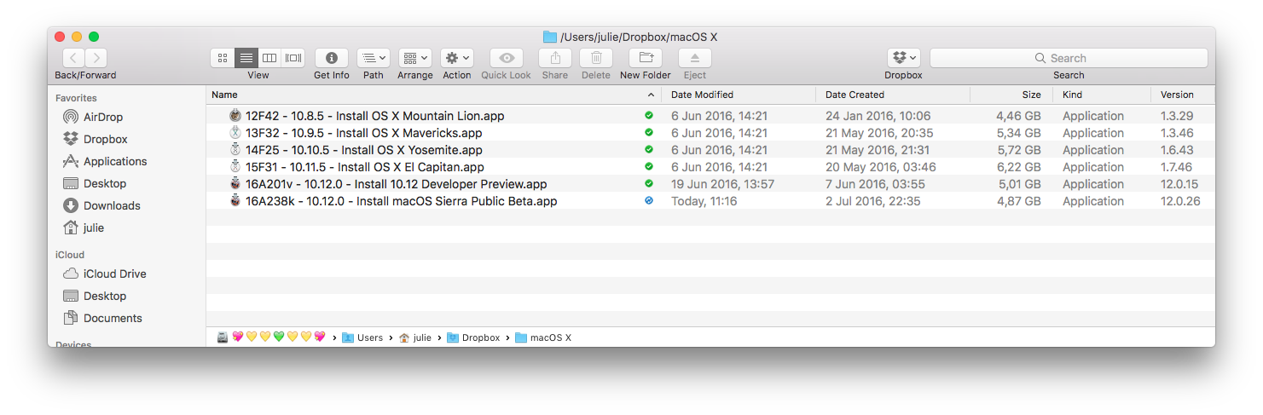Click the Eject toolbar icon
The image size is (1263, 415).
pyautogui.click(x=695, y=58)
